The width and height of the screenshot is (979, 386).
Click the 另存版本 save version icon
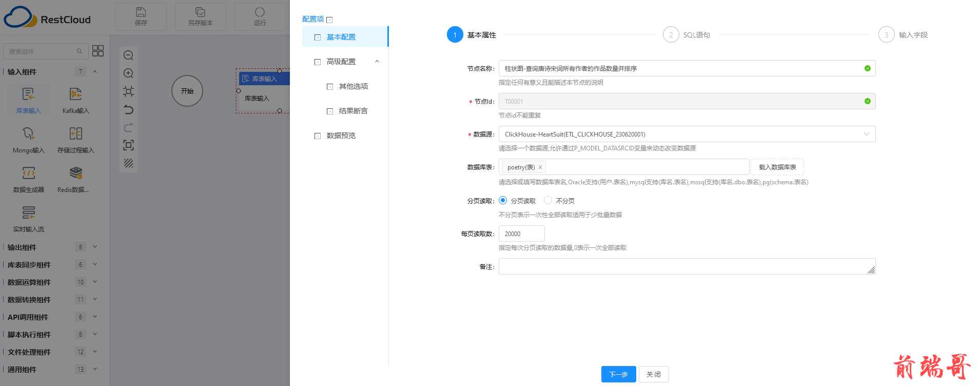(200, 12)
